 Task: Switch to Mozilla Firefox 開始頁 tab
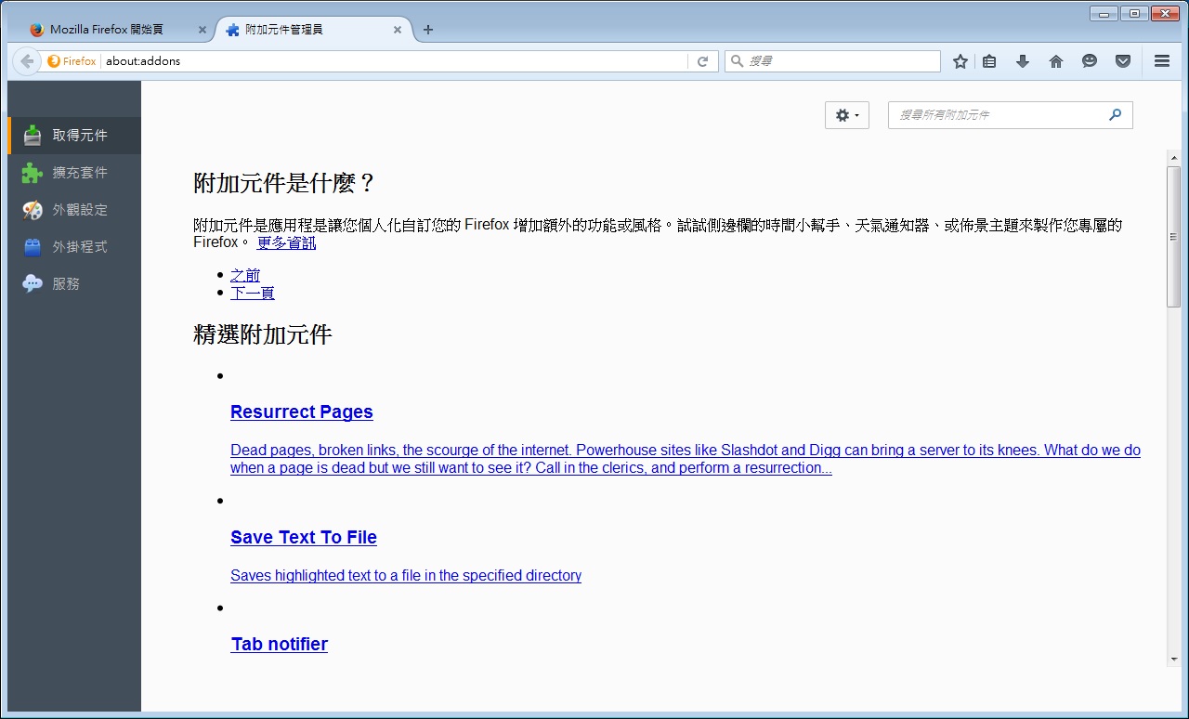(107, 30)
